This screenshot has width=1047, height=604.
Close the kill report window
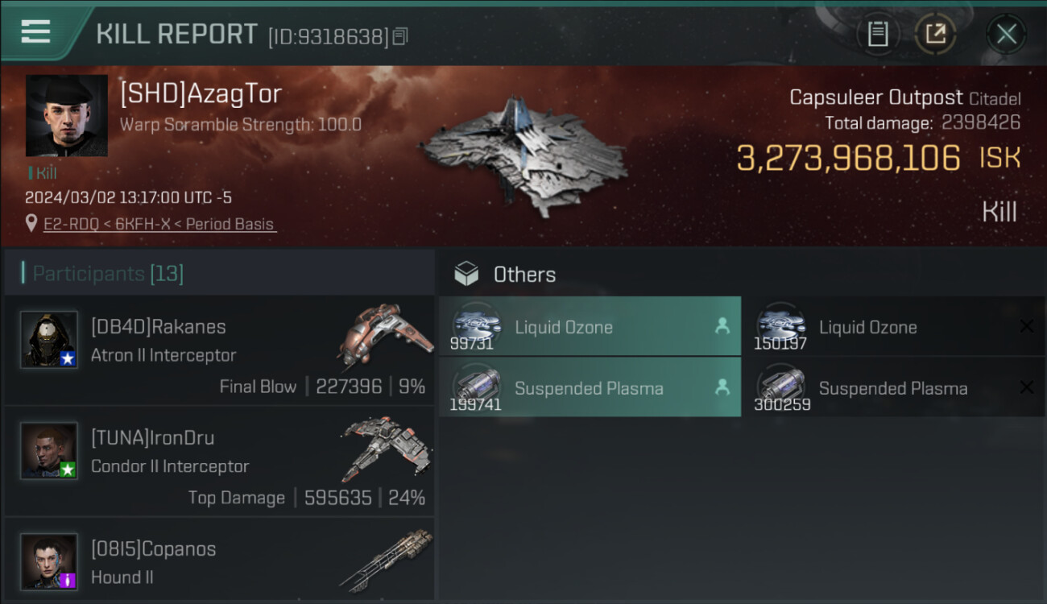click(x=1006, y=34)
